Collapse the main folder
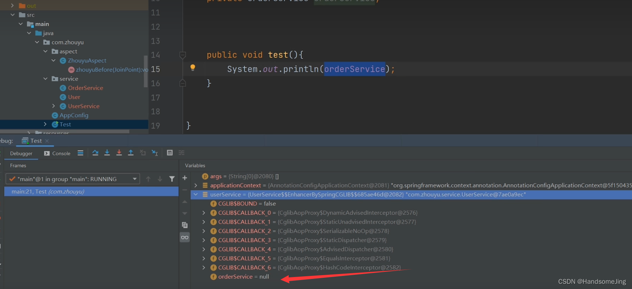 coord(21,24)
